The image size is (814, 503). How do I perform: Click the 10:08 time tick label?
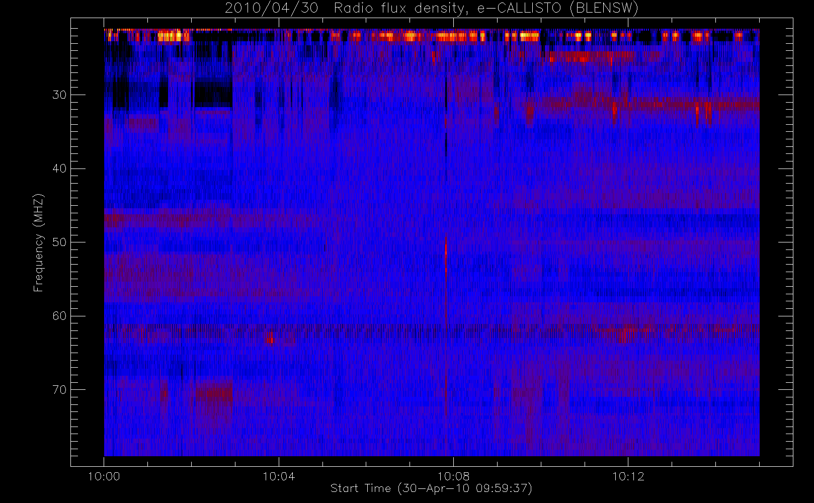pos(453,477)
